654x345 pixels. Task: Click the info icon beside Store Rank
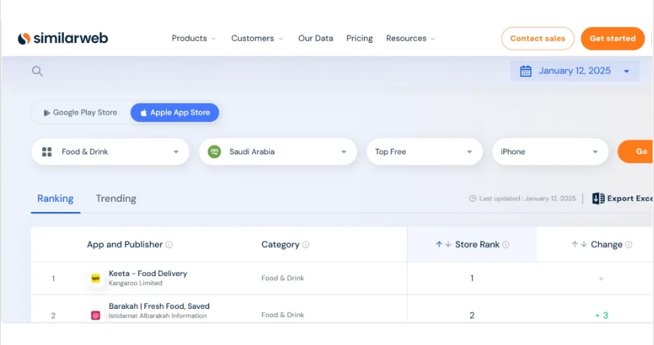coord(505,245)
